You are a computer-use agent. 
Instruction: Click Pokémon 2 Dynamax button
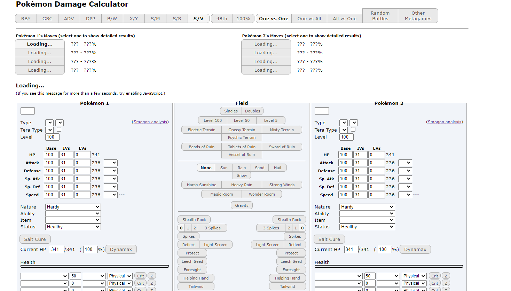[x=415, y=249]
